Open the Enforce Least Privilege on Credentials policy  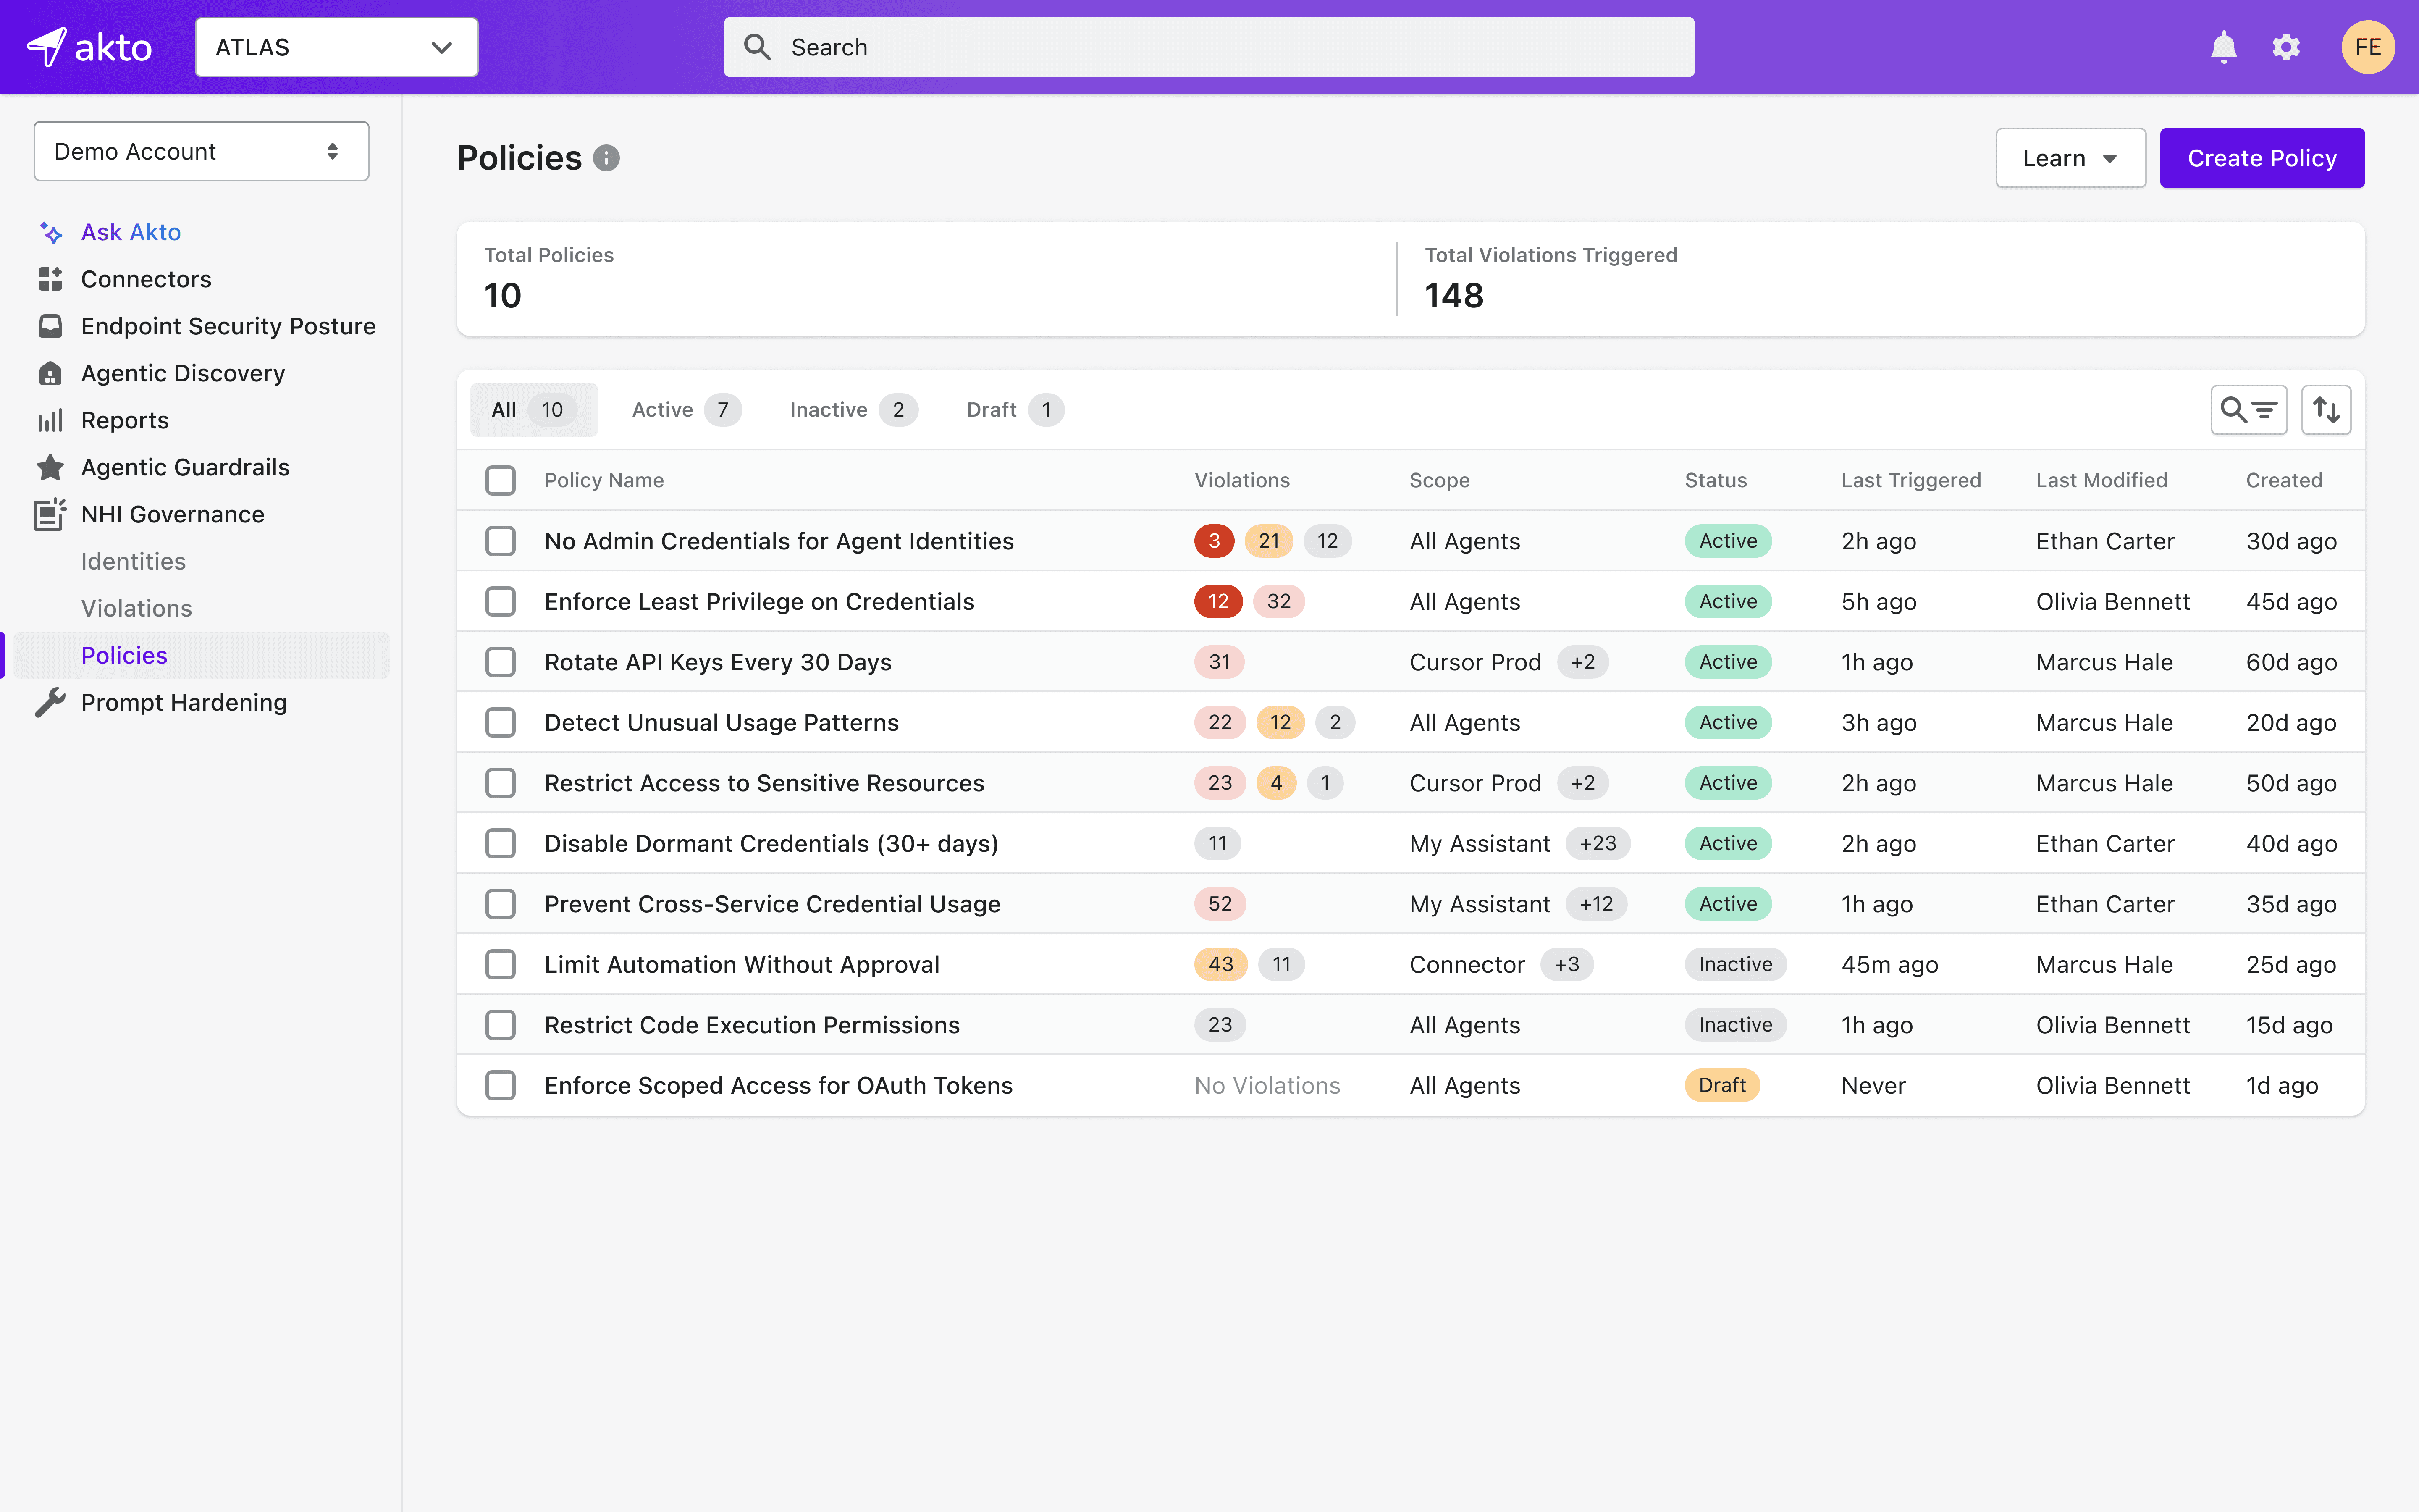[x=760, y=601]
